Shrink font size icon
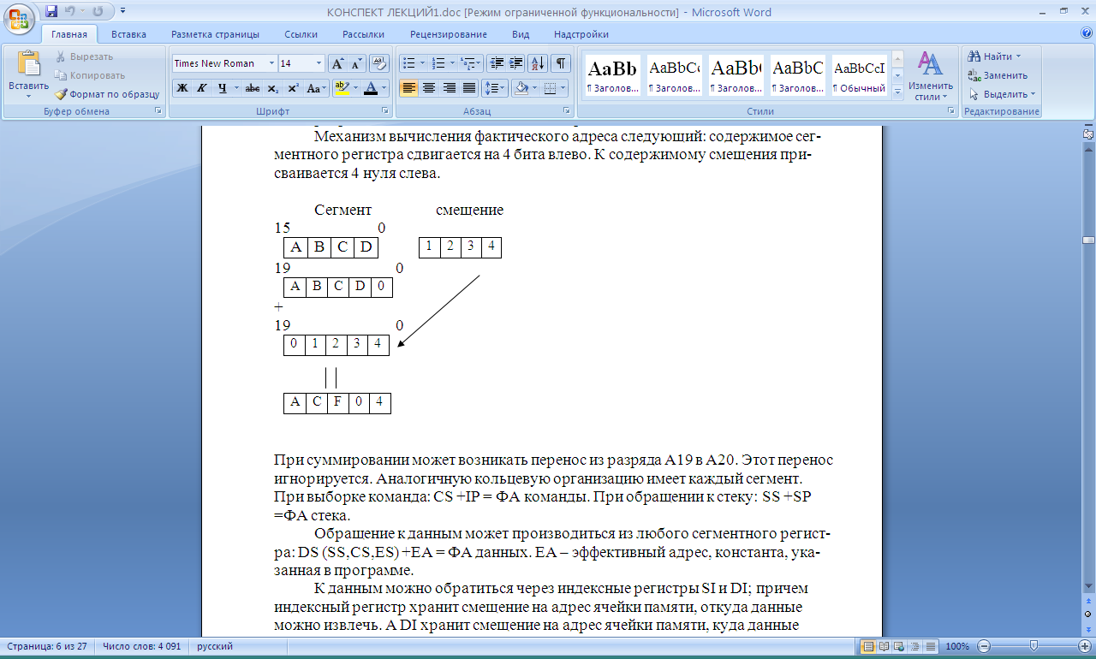1096x659 pixels. [356, 63]
